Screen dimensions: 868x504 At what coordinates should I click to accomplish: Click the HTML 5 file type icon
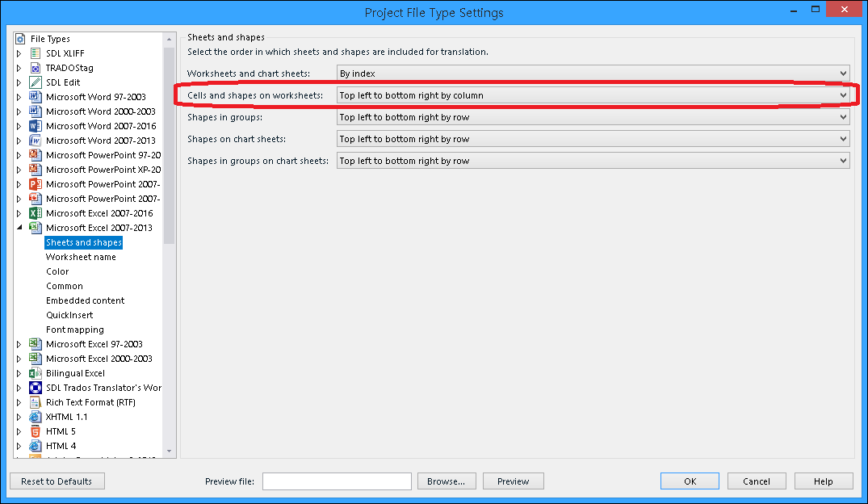[35, 431]
